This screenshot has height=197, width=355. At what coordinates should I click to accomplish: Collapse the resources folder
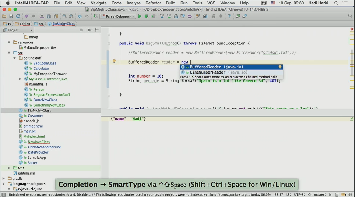click(9, 42)
